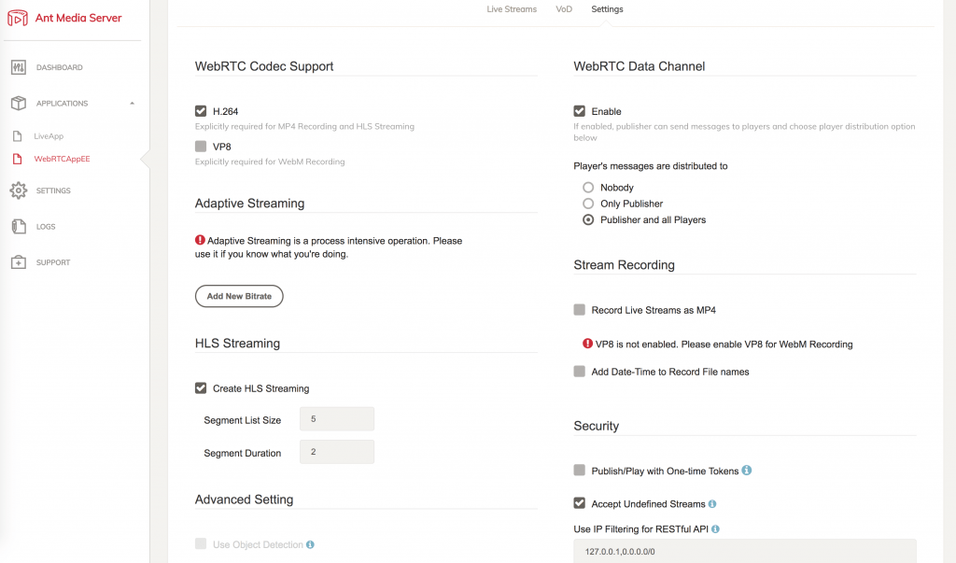Enable the VP8 codec checkbox
This screenshot has height=563, width=956.
click(x=201, y=147)
